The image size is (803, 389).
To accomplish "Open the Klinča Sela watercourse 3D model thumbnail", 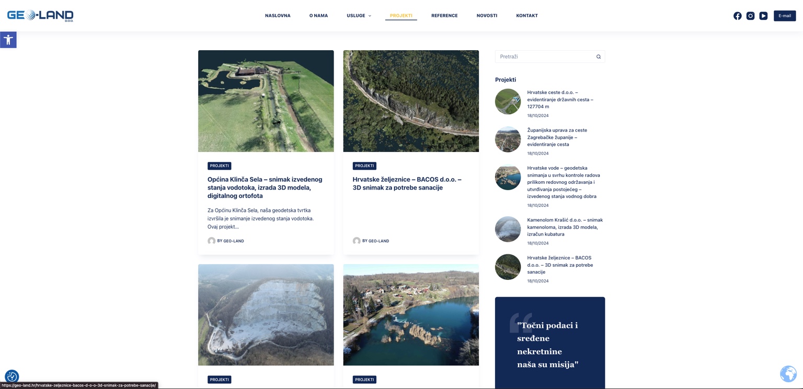I will (266, 101).
